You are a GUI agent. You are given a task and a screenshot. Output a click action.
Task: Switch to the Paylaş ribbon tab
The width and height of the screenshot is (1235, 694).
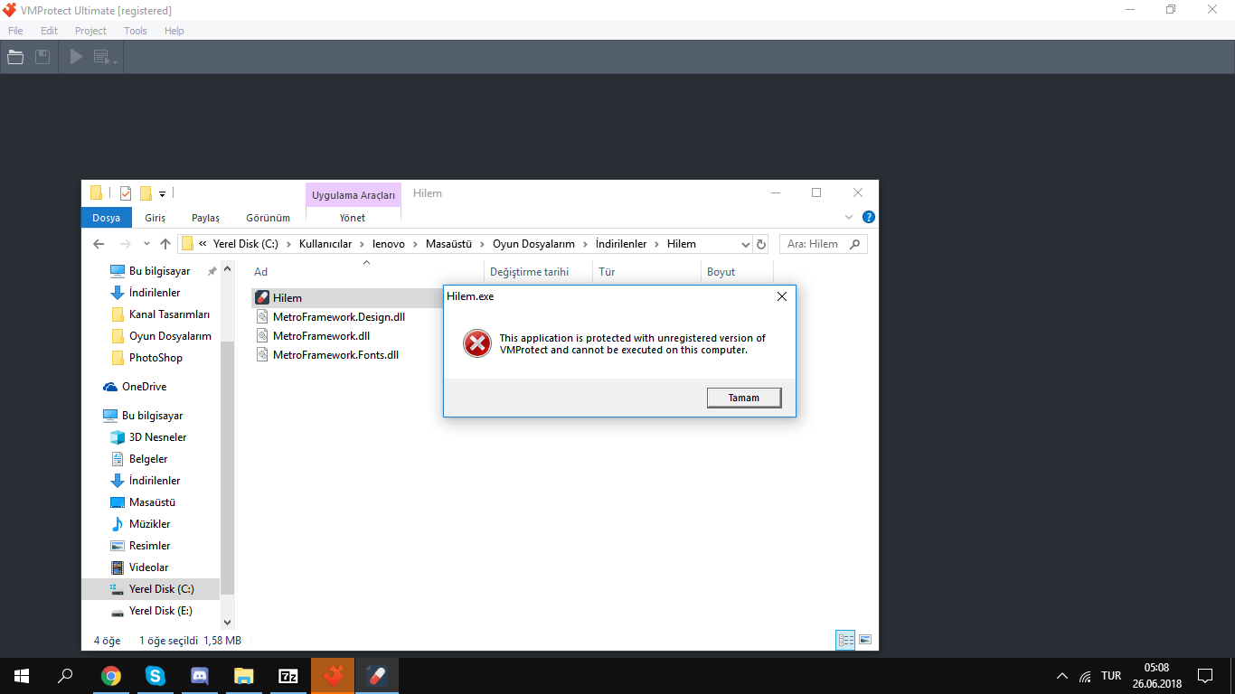[x=205, y=218]
